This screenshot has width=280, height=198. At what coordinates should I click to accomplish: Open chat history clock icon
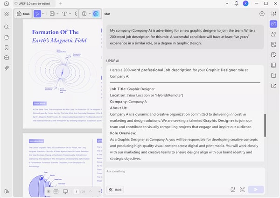coord(262,14)
